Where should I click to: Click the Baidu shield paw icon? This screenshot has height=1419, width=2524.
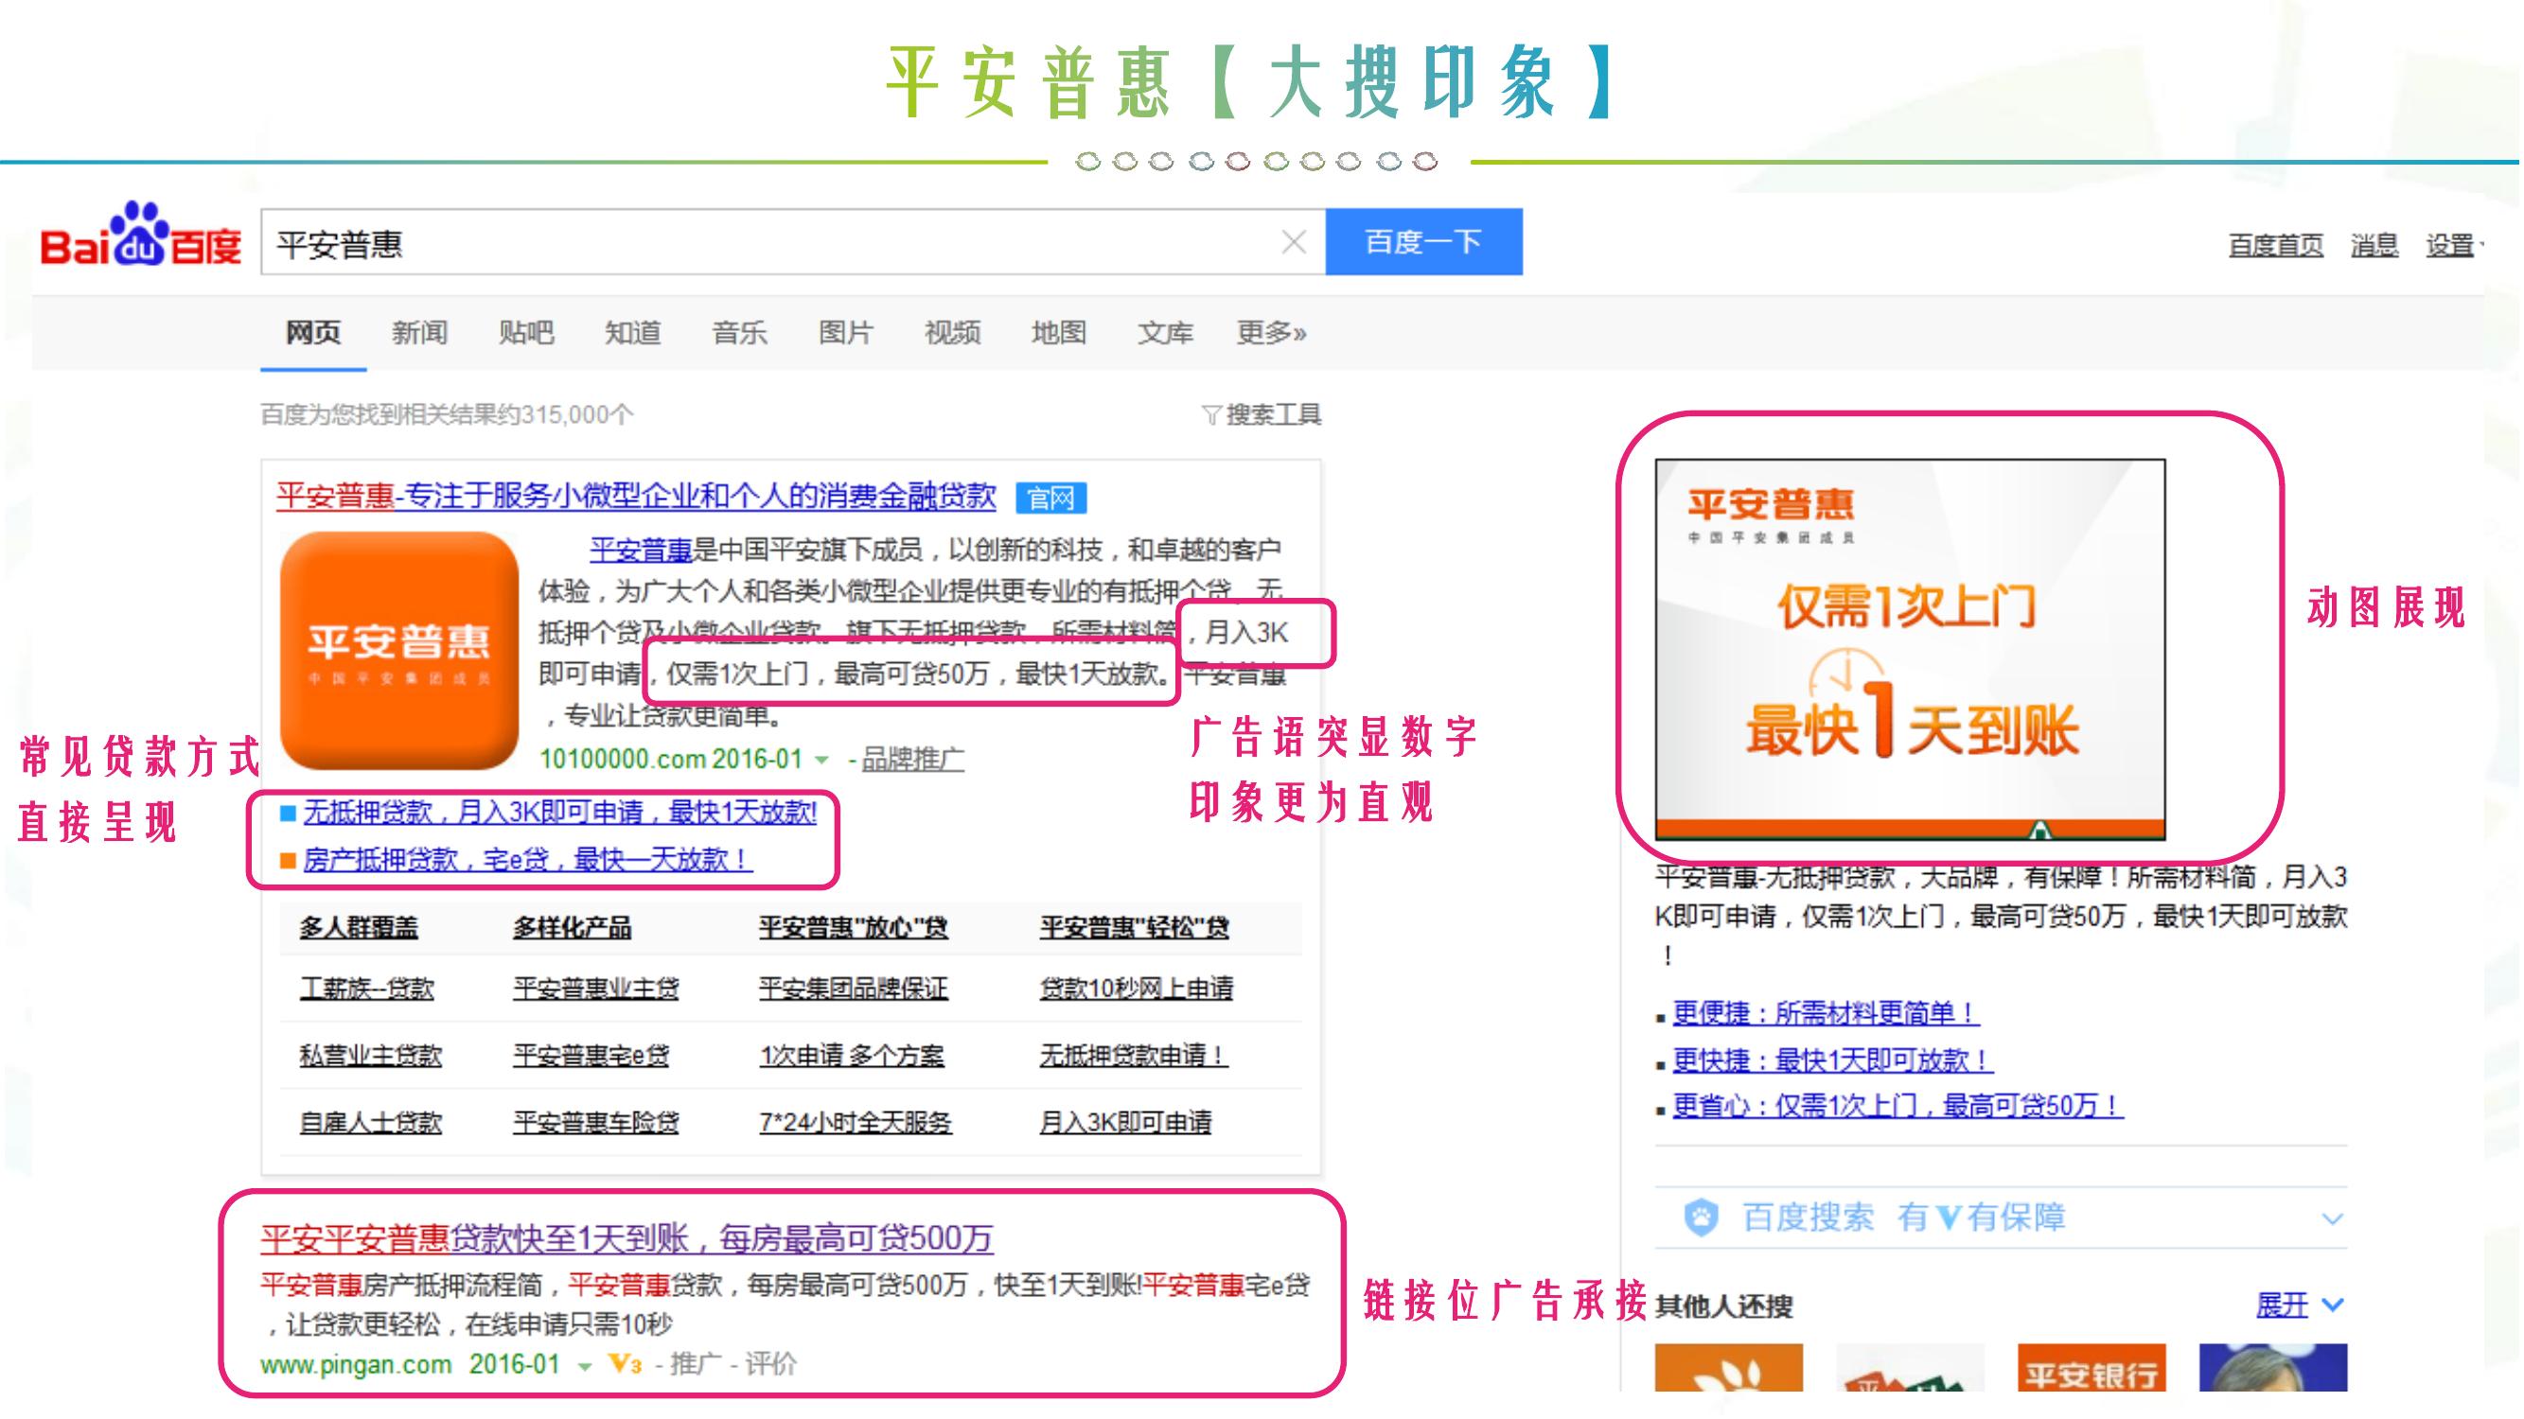(1702, 1218)
